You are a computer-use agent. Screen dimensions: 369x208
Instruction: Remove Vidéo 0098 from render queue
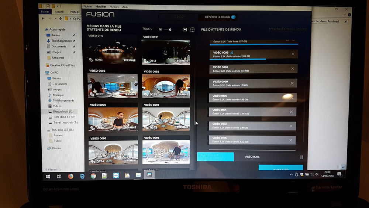pos(293,69)
